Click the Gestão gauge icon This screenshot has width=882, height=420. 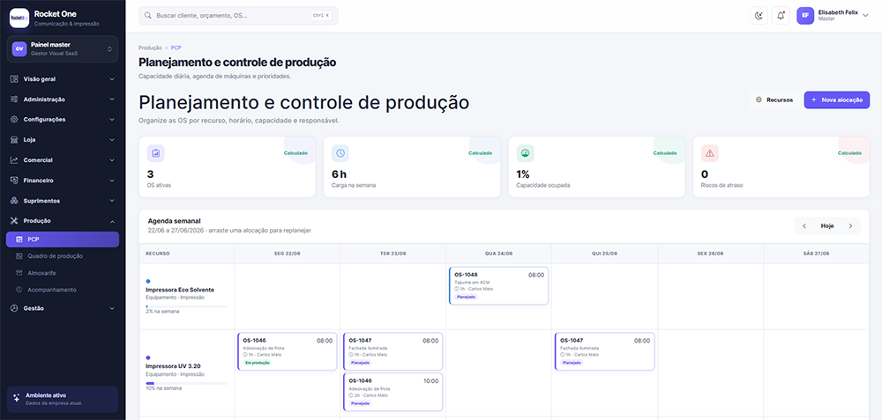coord(14,308)
